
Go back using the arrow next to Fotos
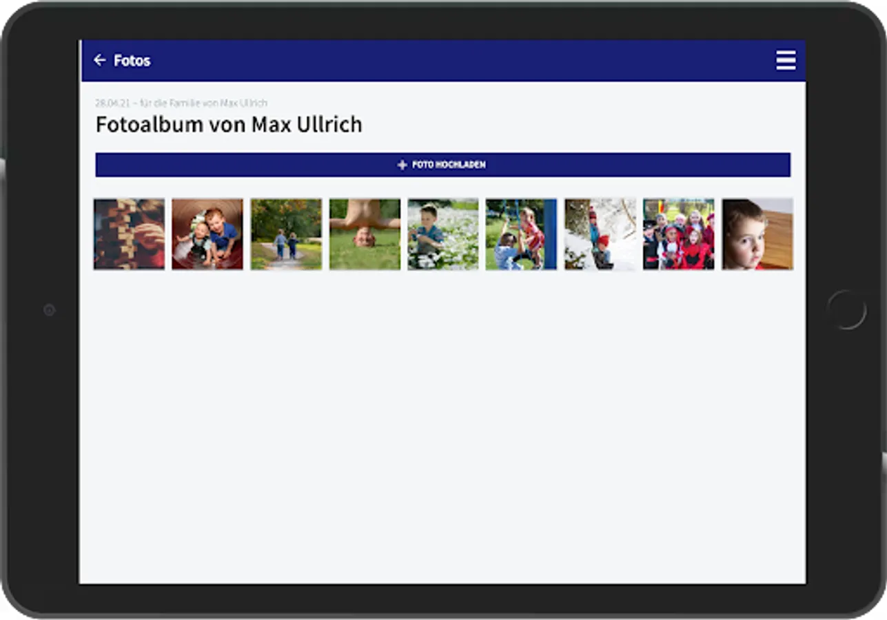tap(100, 61)
